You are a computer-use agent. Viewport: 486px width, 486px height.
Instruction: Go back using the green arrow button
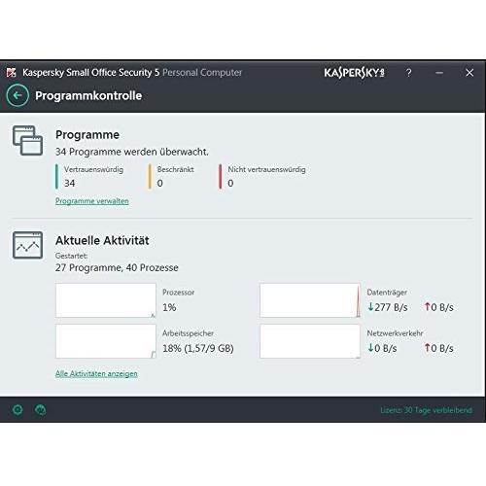(17, 95)
